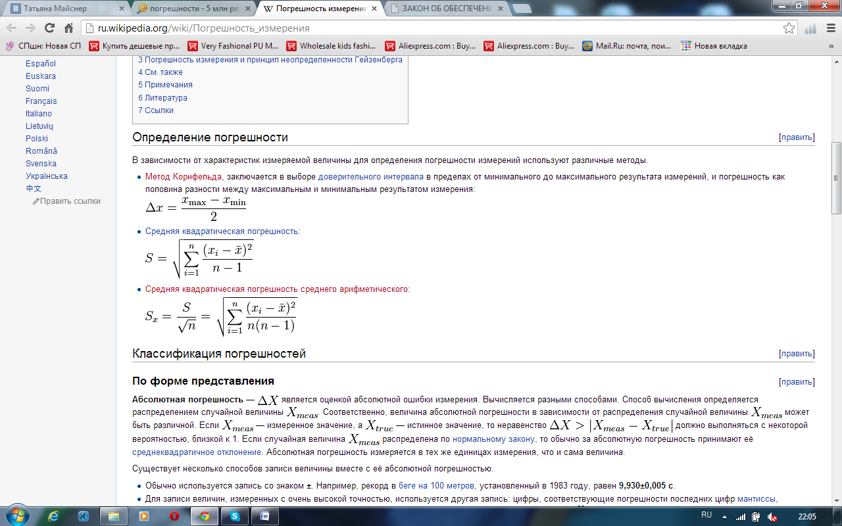
Task: Open a new tab with the tab button
Action: coord(522,9)
